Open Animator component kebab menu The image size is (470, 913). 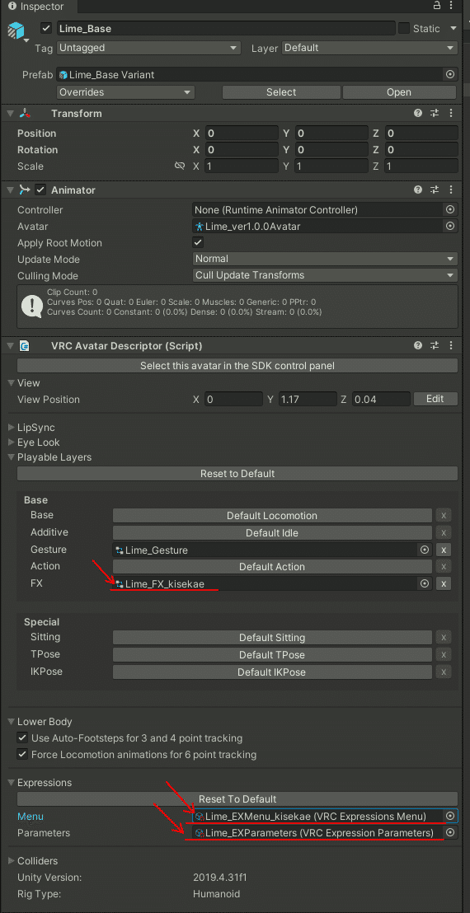pos(451,190)
